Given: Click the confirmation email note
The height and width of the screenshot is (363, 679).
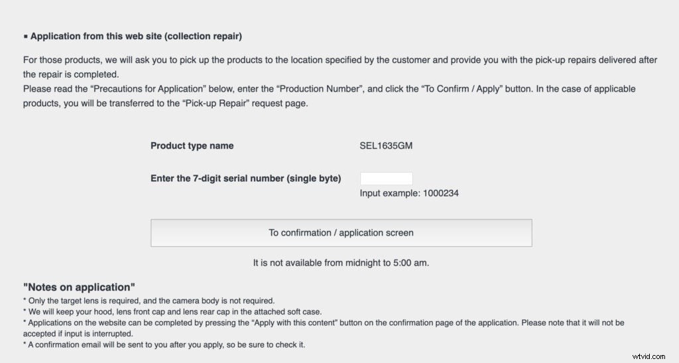Looking at the screenshot, I should click(164, 344).
